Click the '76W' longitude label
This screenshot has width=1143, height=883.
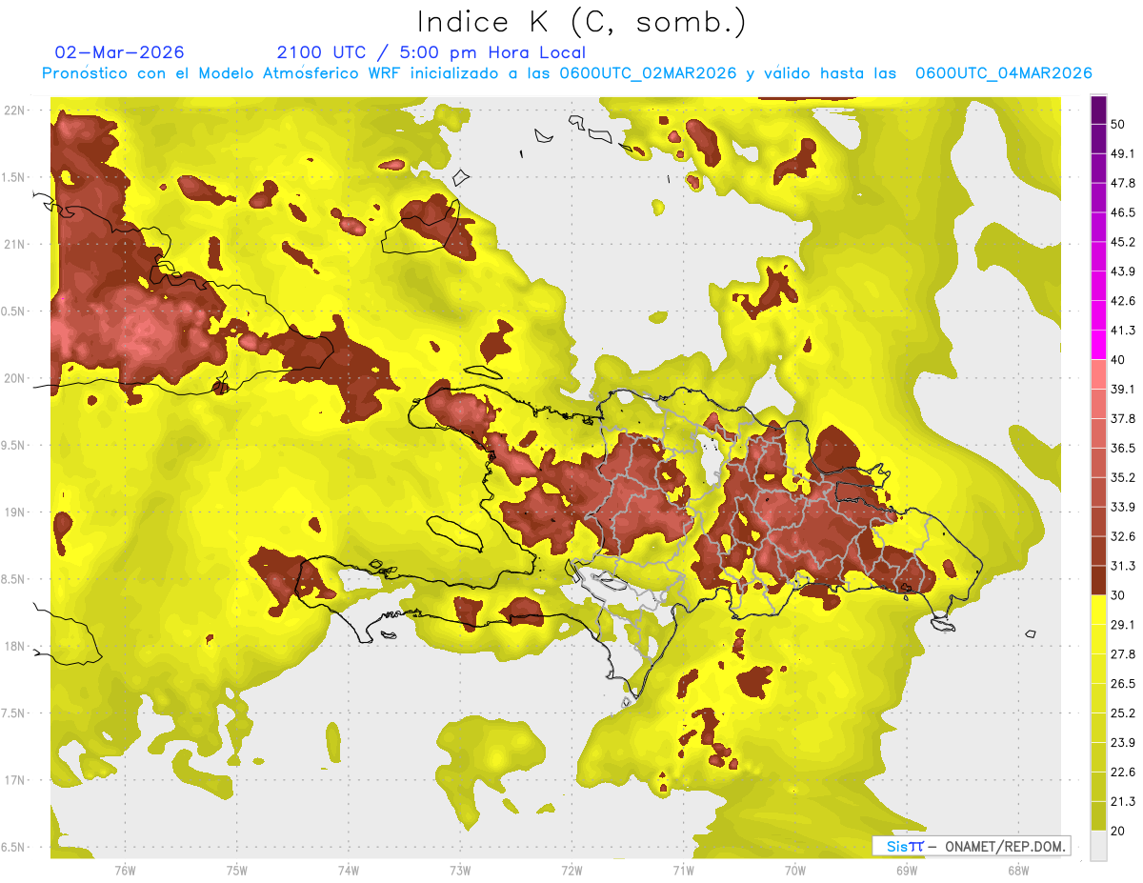point(125,871)
